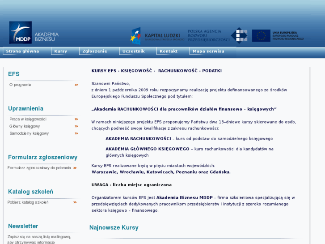The image size is (325, 244).
Task: Select the Uczestnik menu item
Action: (x=134, y=51)
